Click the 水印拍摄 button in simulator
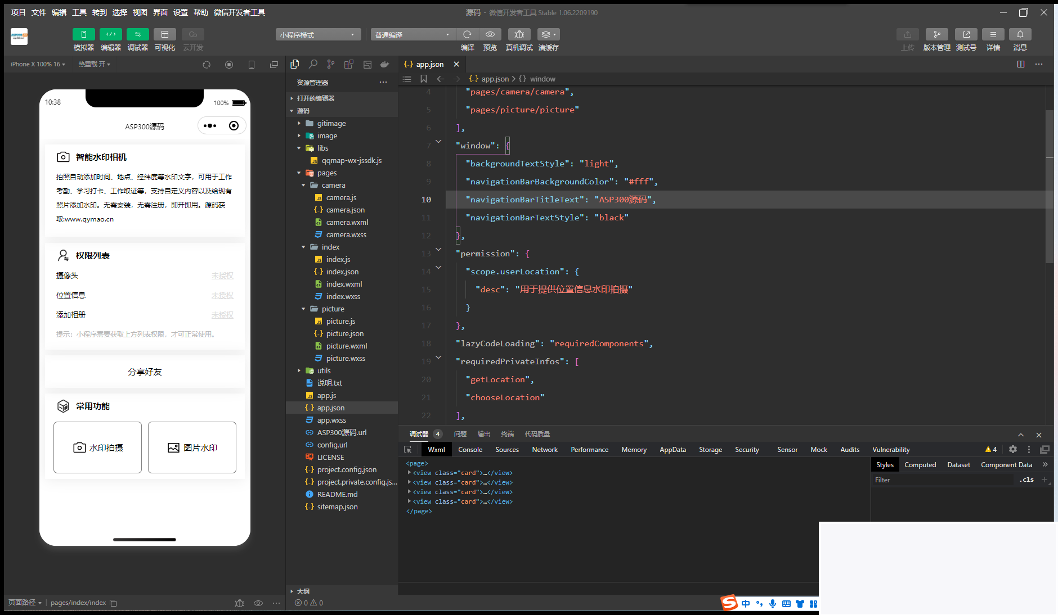The width and height of the screenshot is (1058, 615). point(98,447)
